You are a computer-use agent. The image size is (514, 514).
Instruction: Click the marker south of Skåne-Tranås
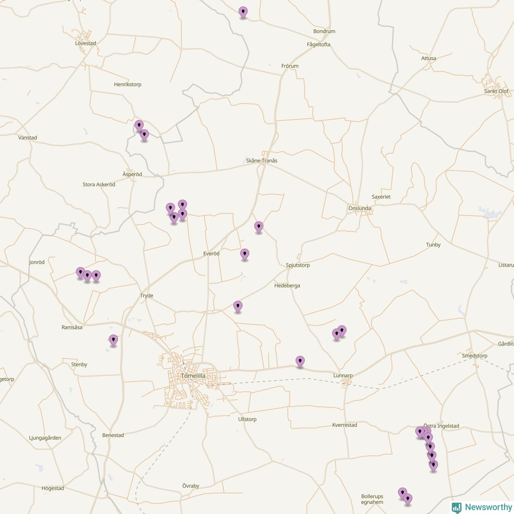[259, 227]
